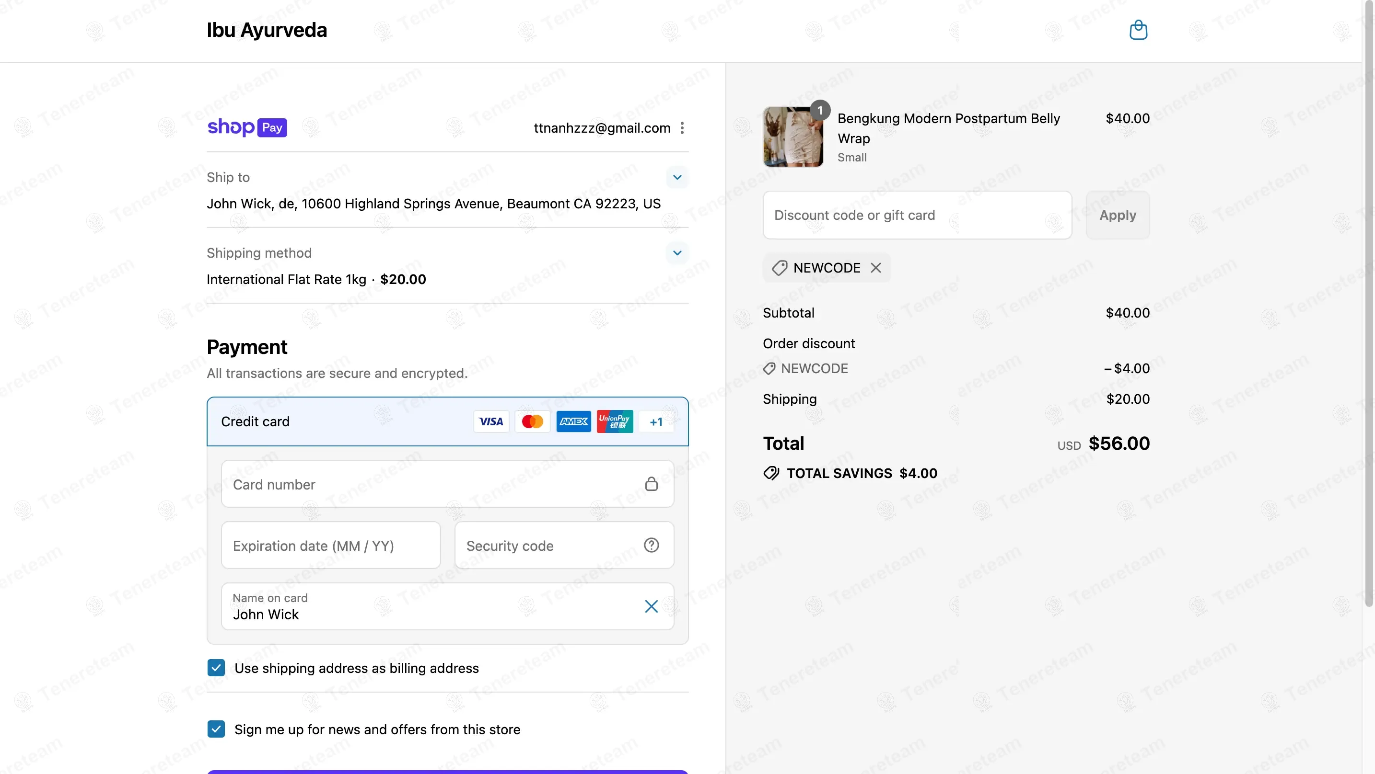The image size is (1375, 774).
Task: Click the John Wick shipping address text
Action: coord(433,204)
